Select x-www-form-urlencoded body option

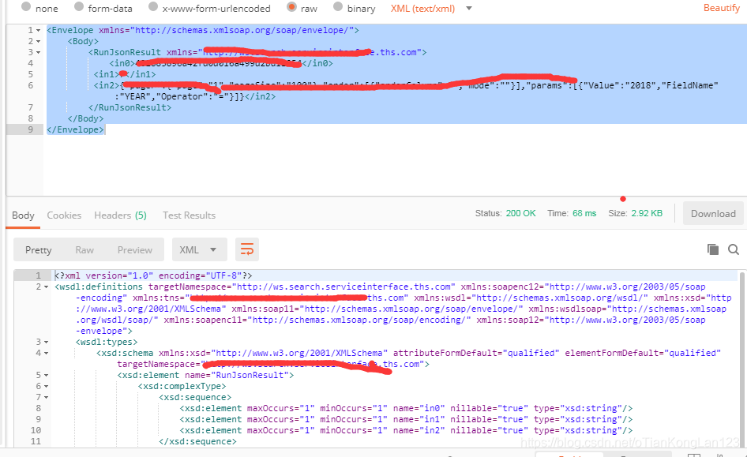tap(153, 7)
